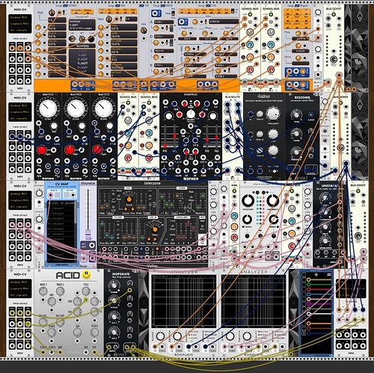Click the first Befaco EvenVCO large octave dial
The height and width of the screenshot is (373, 374).
point(48,108)
